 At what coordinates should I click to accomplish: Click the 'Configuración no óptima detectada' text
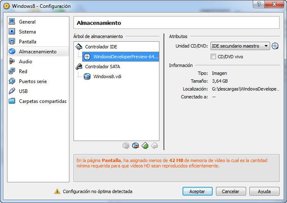point(97,191)
